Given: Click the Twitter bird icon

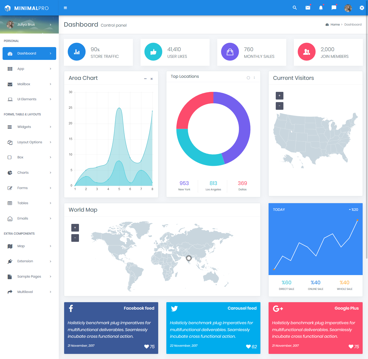Looking at the screenshot, I should [174, 309].
